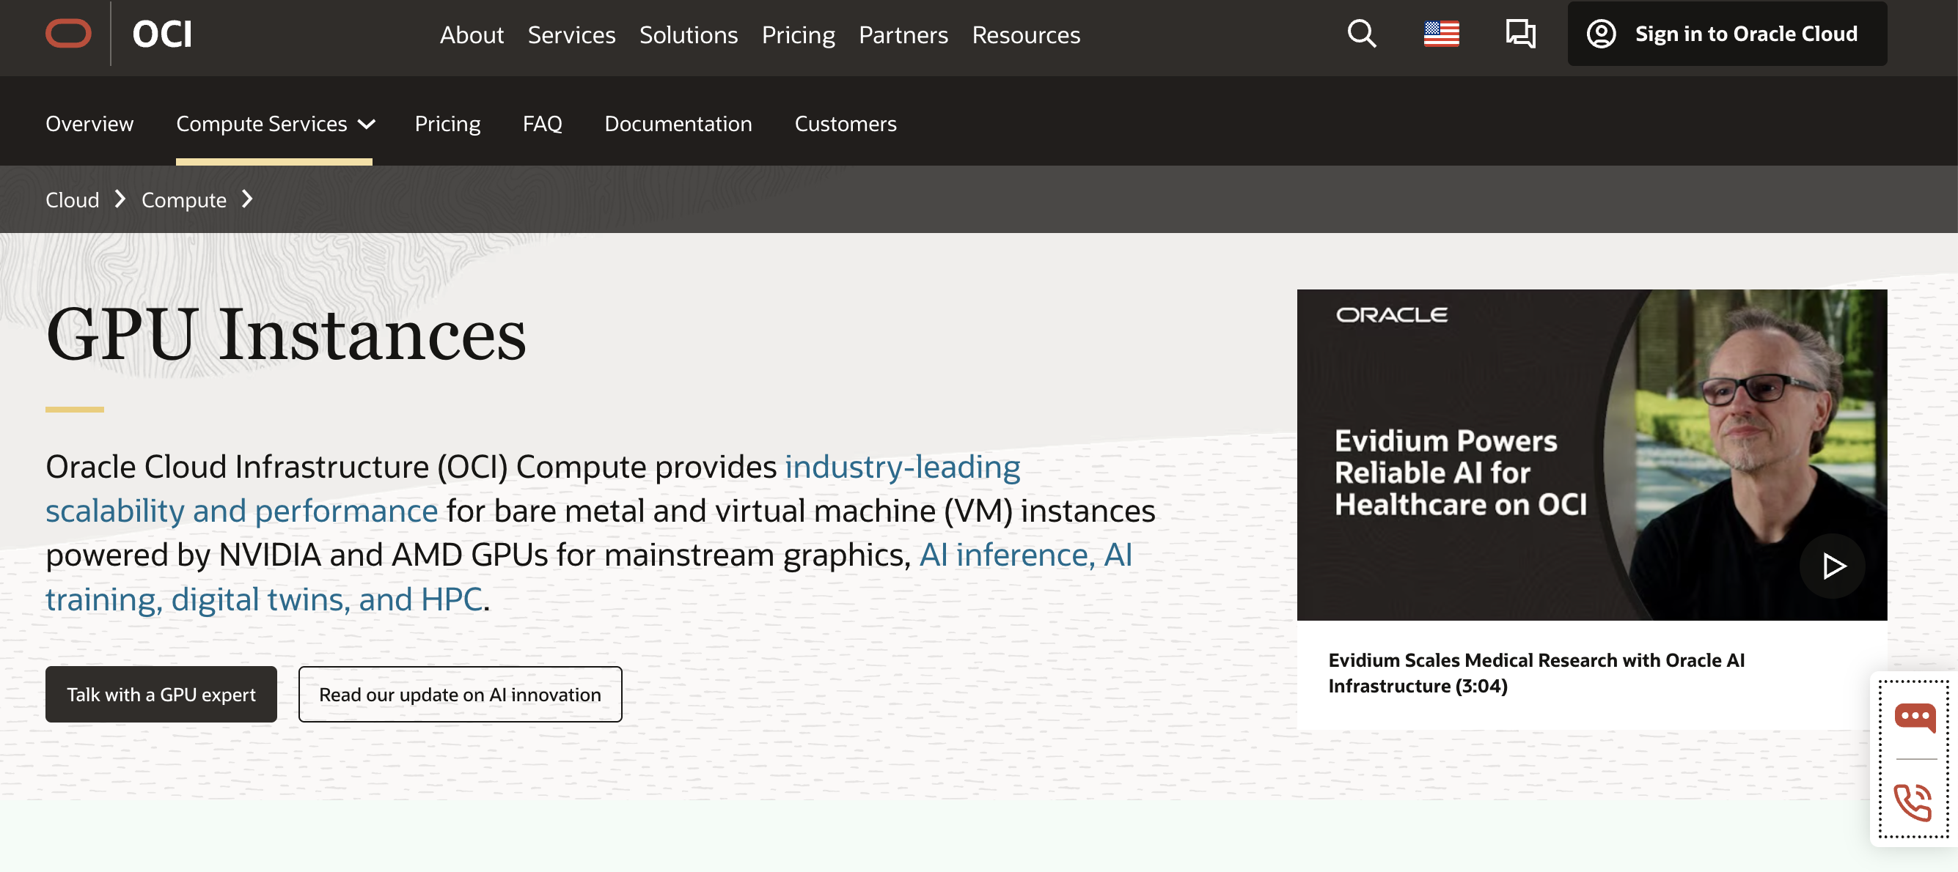The width and height of the screenshot is (1958, 872).
Task: Click the US flag country selector
Action: click(x=1442, y=34)
